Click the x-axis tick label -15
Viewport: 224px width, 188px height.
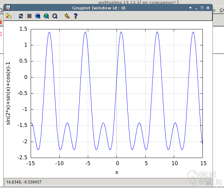(x=31, y=163)
